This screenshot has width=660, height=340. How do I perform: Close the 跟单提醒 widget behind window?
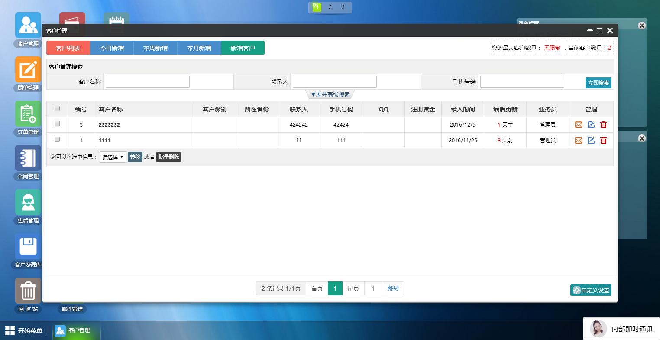point(642,26)
